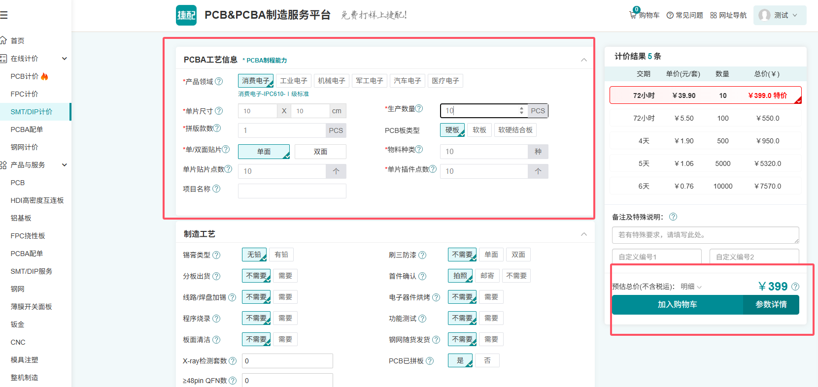Expand the 明细 price details dropdown
Viewport: 818px width, 387px height.
coord(691,287)
